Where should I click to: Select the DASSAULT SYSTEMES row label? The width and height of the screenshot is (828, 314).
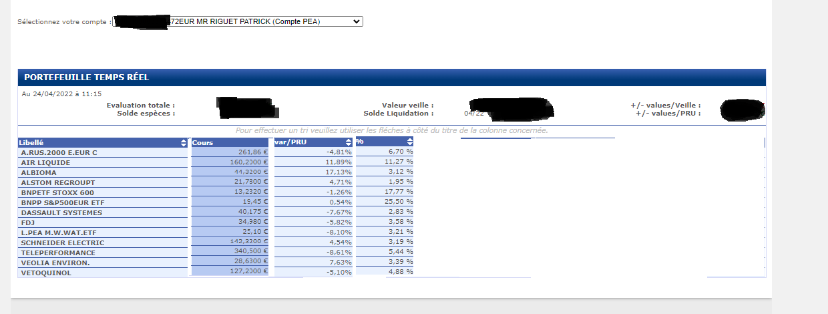pyautogui.click(x=61, y=212)
